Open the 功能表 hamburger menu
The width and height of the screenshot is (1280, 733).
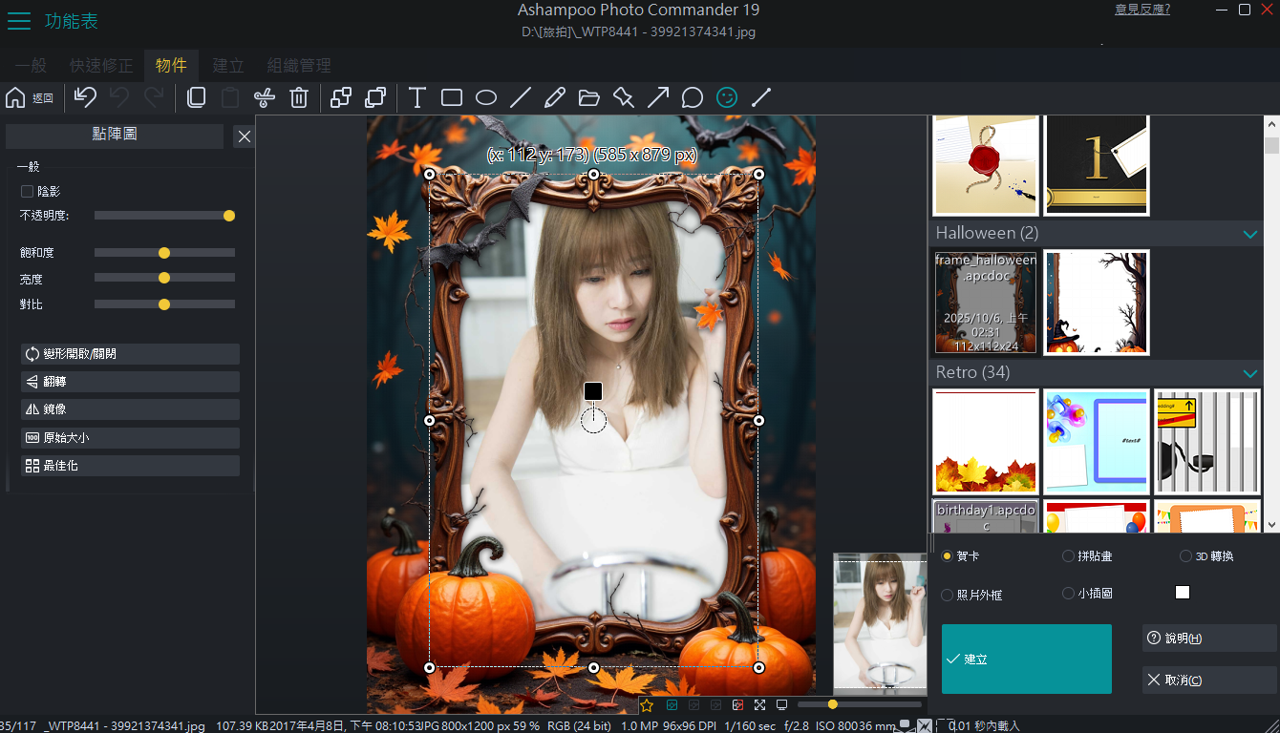pyautogui.click(x=19, y=21)
